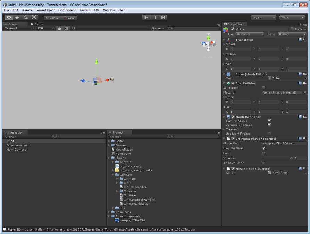Switch to the Game tab
The width and height of the screenshot is (310, 234).
37,24
